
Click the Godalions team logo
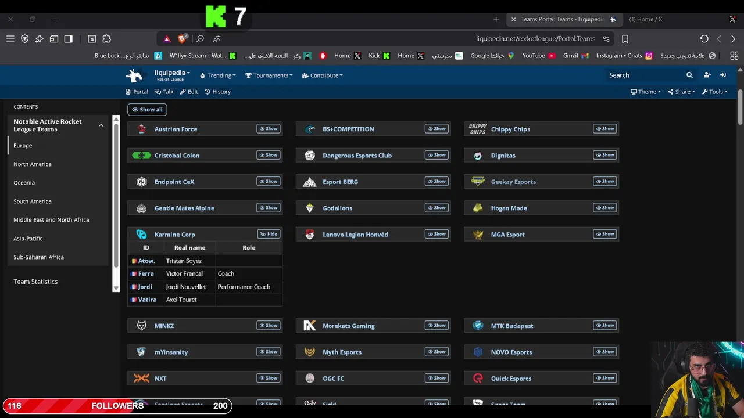[x=310, y=208]
